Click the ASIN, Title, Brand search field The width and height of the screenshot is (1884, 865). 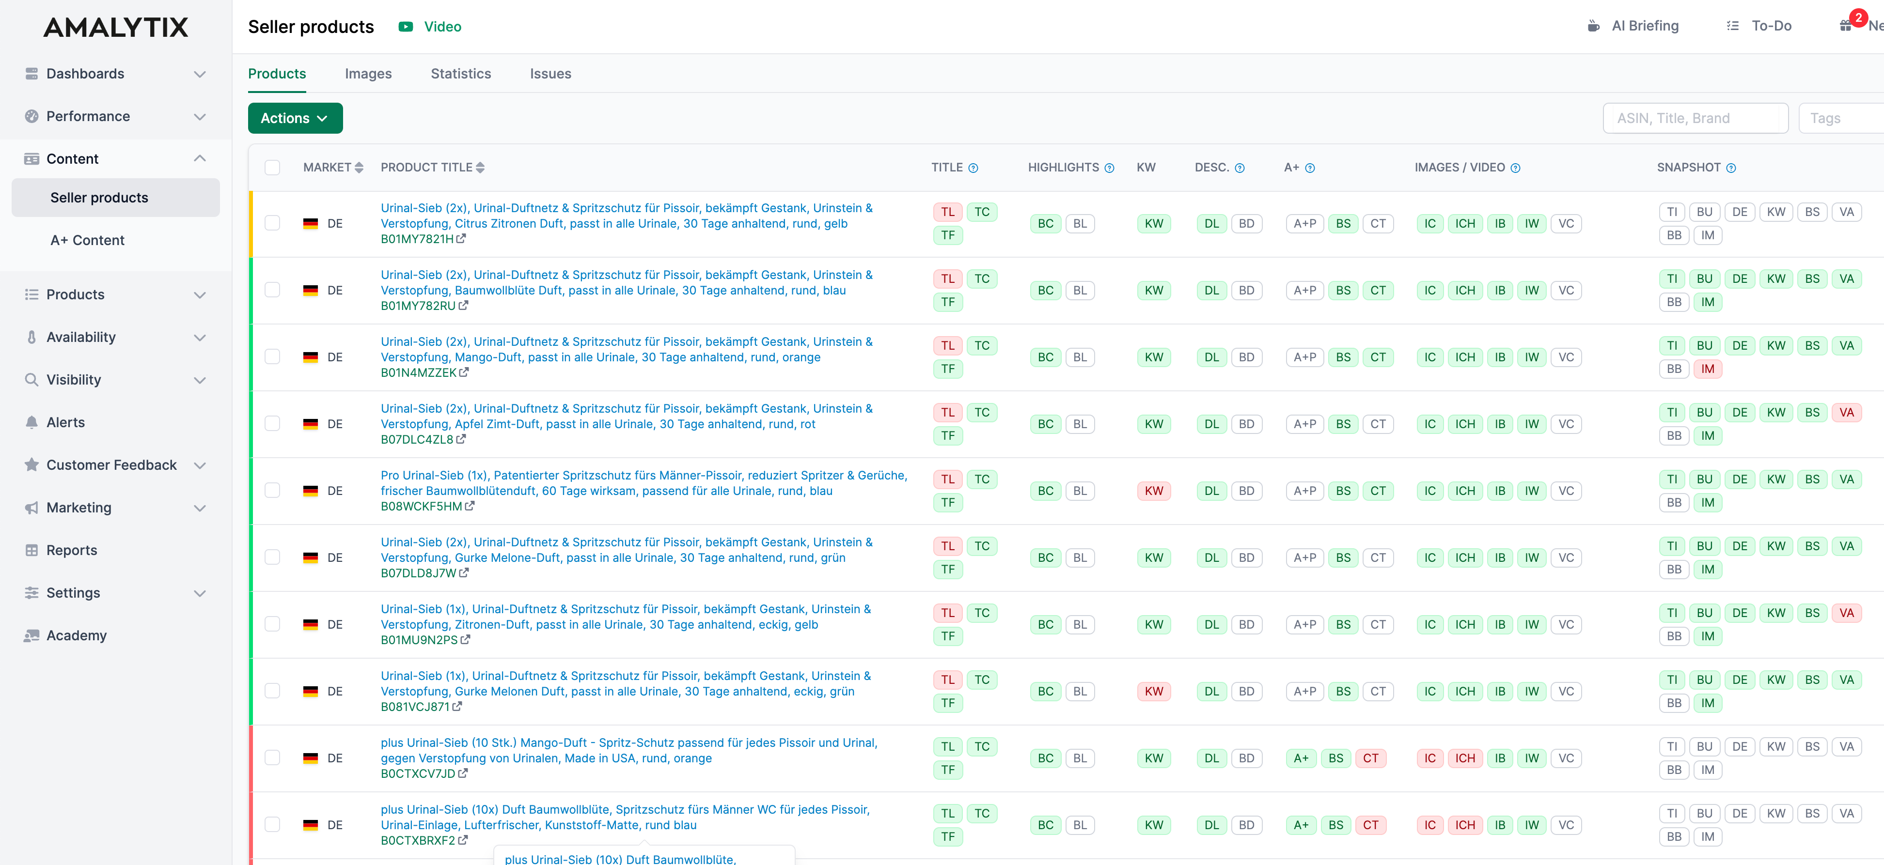point(1696,118)
